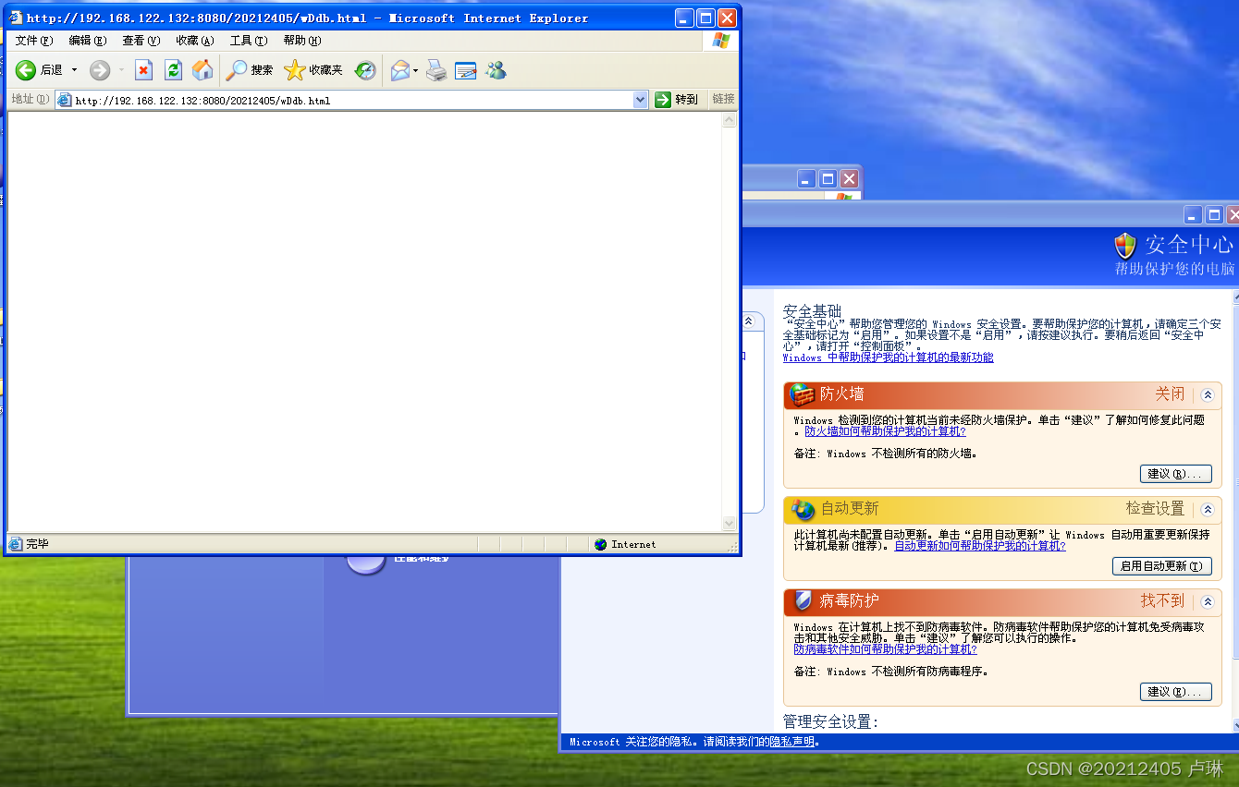Click the 安全基础 heading
Viewport: 1239px width, 787px height.
coord(813,311)
